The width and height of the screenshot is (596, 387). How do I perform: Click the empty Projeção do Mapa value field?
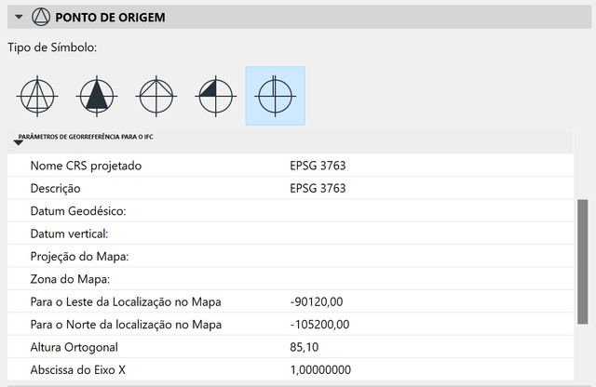(x=429, y=257)
